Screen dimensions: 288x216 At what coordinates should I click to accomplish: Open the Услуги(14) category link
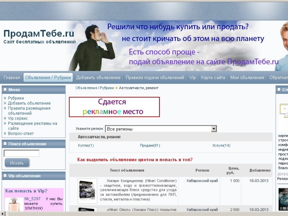(x=221, y=145)
